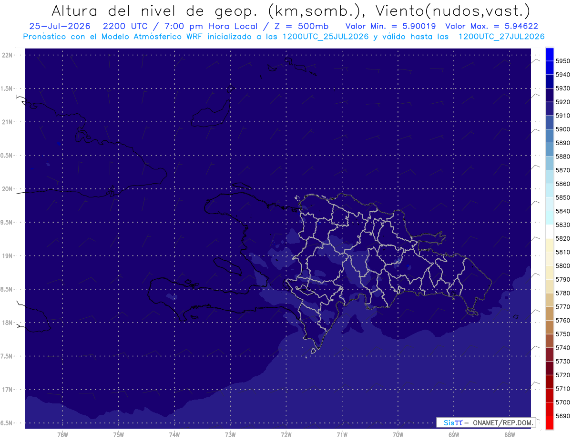Click the "19N" latitude axis label
This screenshot has height=441, width=572.
pyautogui.click(x=8, y=256)
